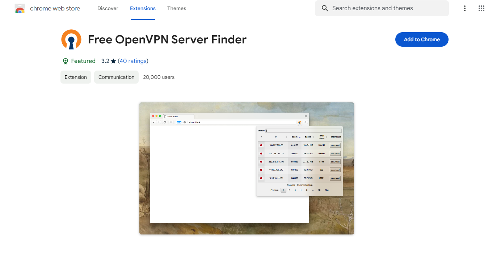Click the green Featured badge icon

pyautogui.click(x=66, y=61)
